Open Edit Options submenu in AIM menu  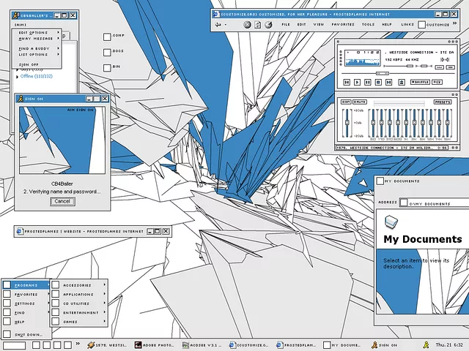pyautogui.click(x=37, y=32)
